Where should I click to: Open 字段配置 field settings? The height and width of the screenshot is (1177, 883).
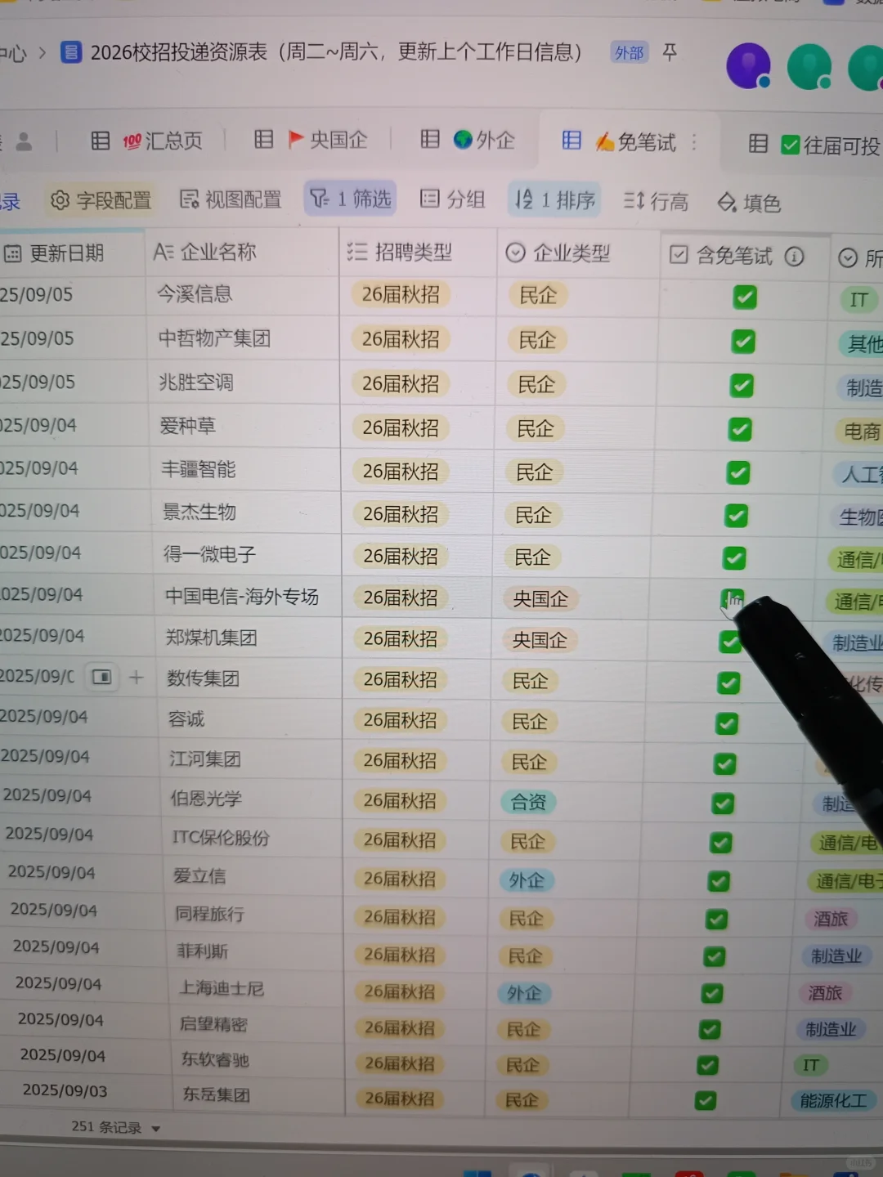click(x=101, y=200)
